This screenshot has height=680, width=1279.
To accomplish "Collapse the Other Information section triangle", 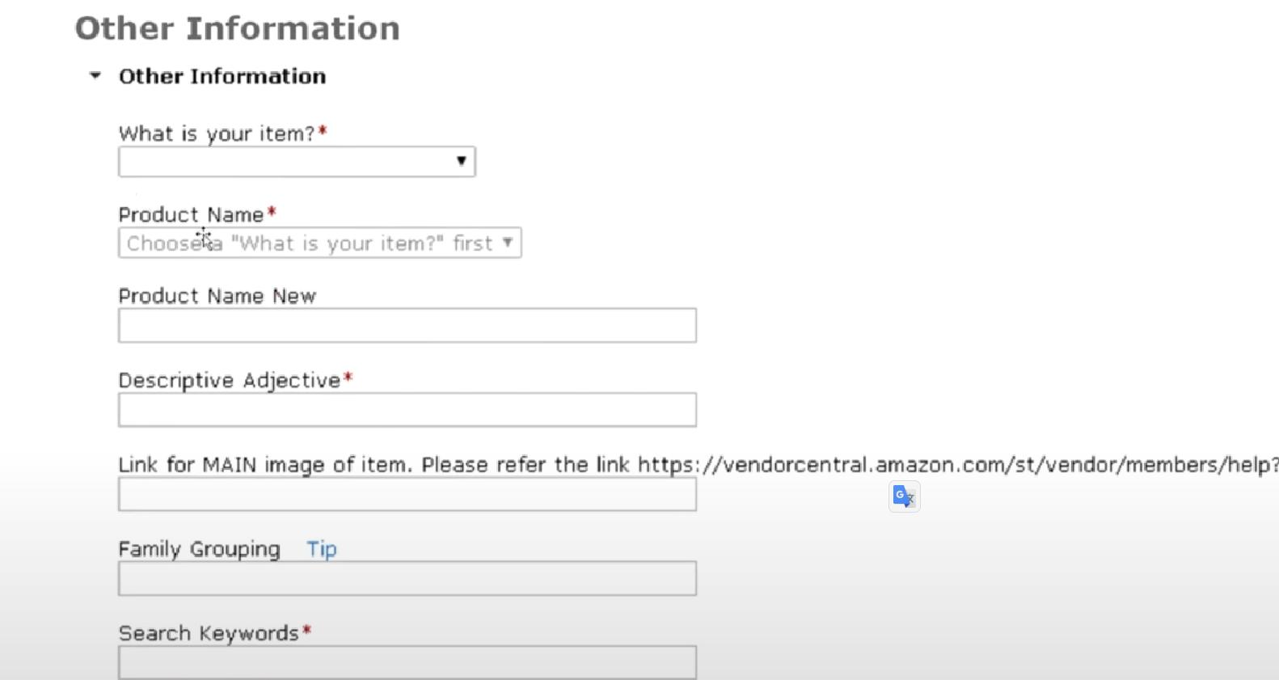I will click(x=95, y=76).
